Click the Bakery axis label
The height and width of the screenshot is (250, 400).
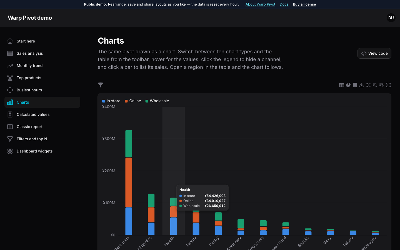[x=348, y=241]
